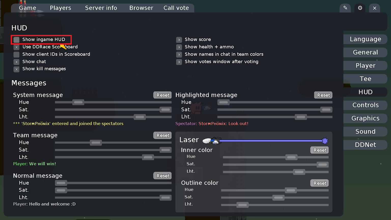391x220 pixels.
Task: Enable Show client IDs in Scoreboard
Action: (x=16, y=54)
